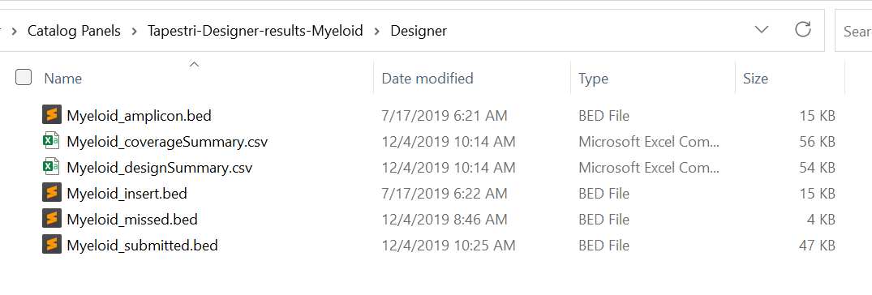This screenshot has width=872, height=295.
Task: Click the Myeloid_missed.bed Sublime file icon
Action: 50,220
